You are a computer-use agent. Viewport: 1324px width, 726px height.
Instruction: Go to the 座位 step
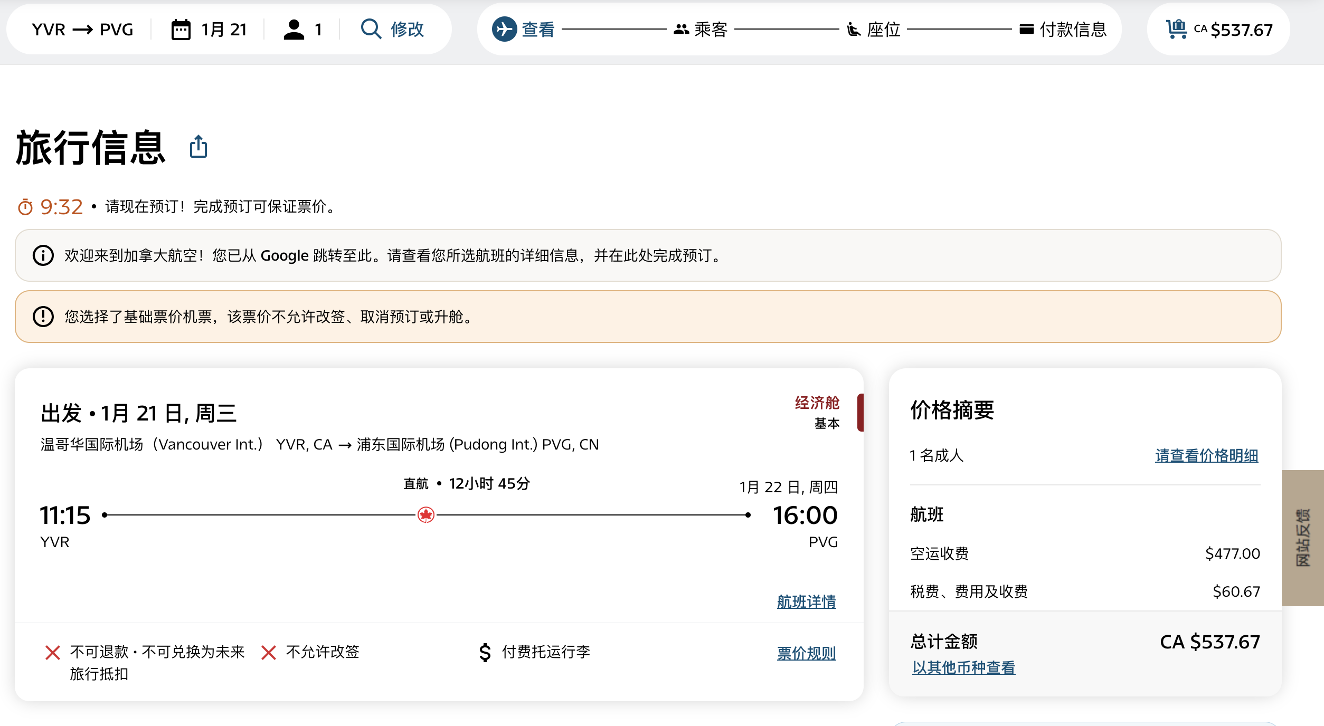pos(874,30)
